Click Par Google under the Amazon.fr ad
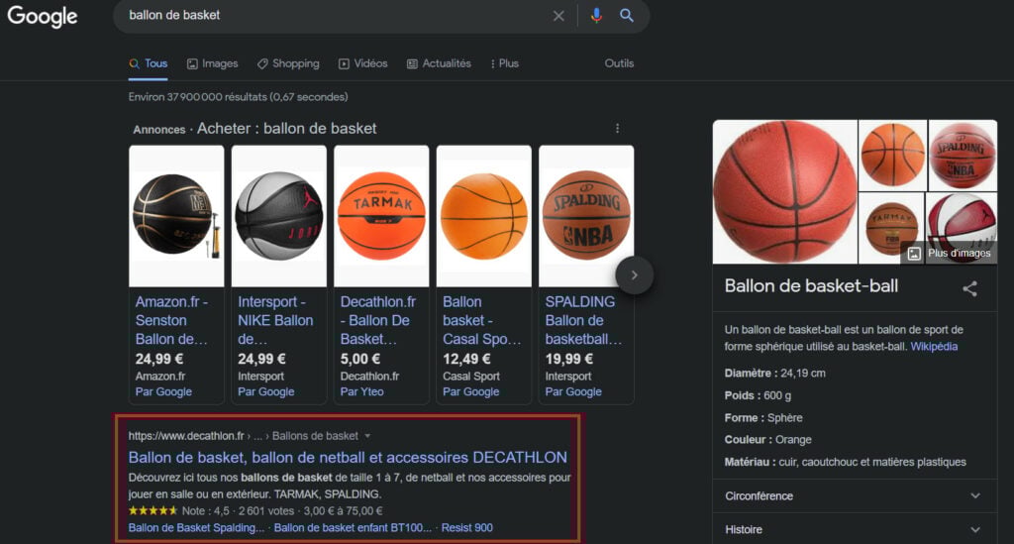Viewport: 1014px width, 544px height. tap(163, 391)
